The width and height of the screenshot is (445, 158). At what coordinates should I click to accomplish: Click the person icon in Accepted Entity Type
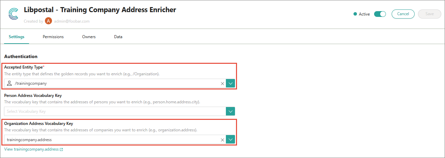[9, 83]
